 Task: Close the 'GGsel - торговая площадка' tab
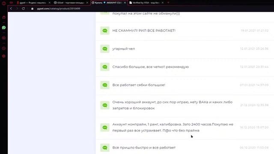point(87,3)
